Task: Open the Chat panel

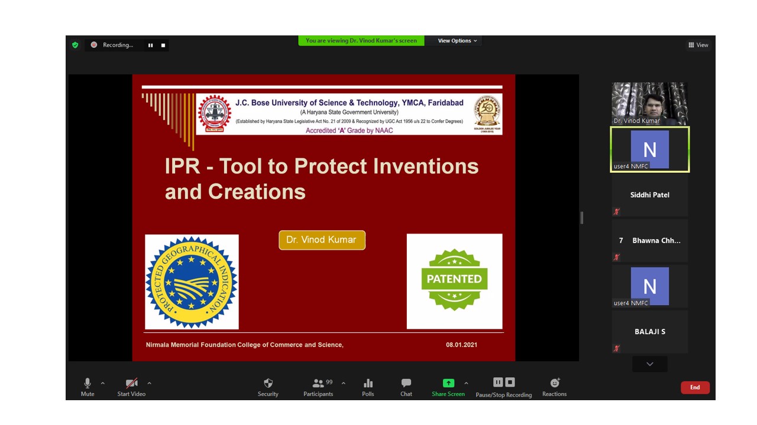Action: point(406,387)
